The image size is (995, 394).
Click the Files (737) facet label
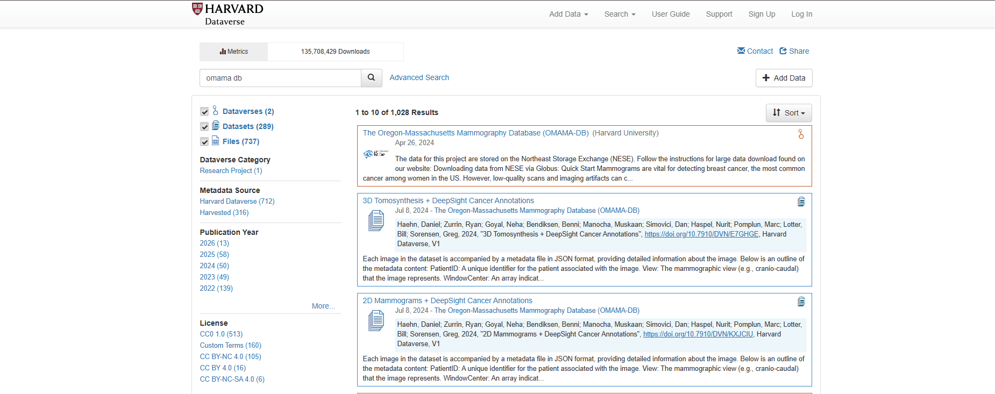(x=240, y=141)
